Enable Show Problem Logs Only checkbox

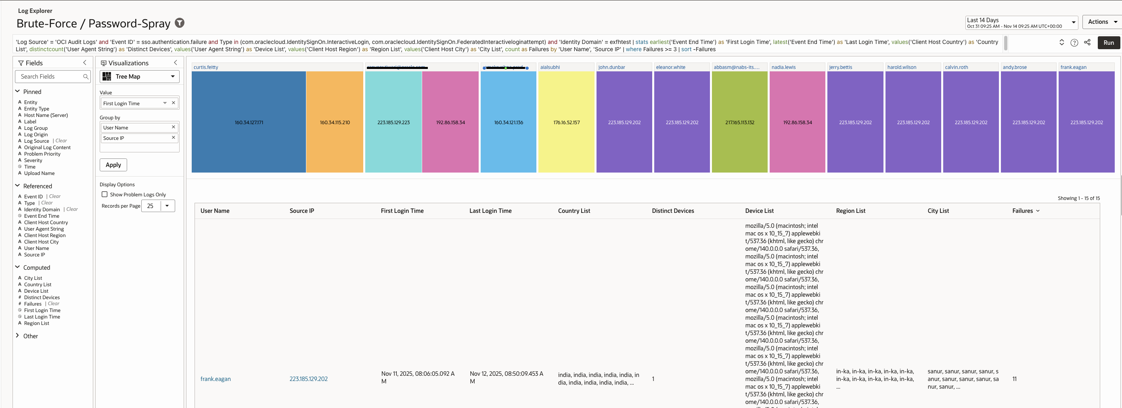coord(105,194)
